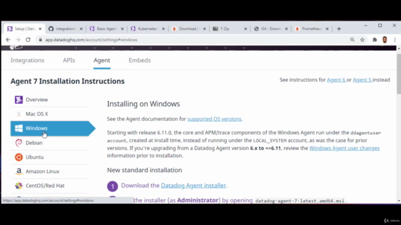Download the Datadog Agent installer
The image size is (401, 225).
(x=194, y=186)
